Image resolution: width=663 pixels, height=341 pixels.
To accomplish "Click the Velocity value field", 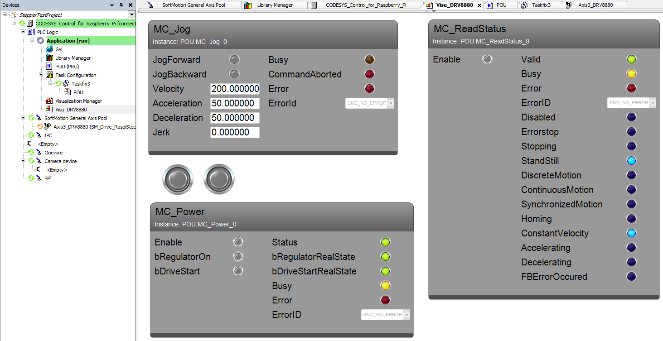I will [235, 89].
